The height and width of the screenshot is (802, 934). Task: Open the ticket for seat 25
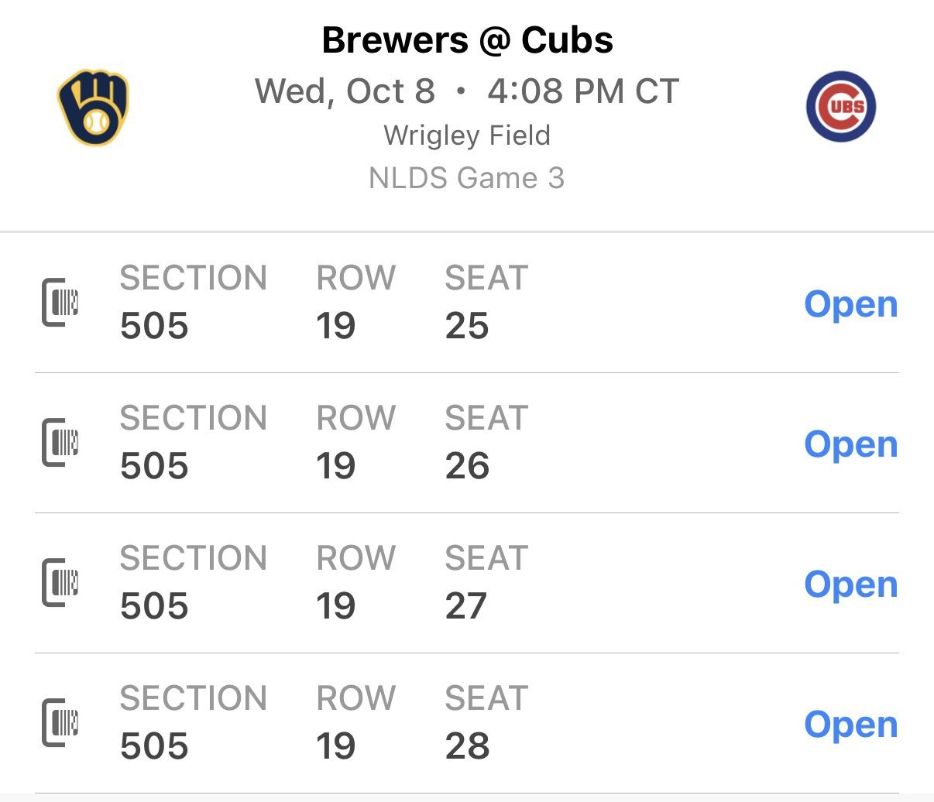[x=850, y=304]
